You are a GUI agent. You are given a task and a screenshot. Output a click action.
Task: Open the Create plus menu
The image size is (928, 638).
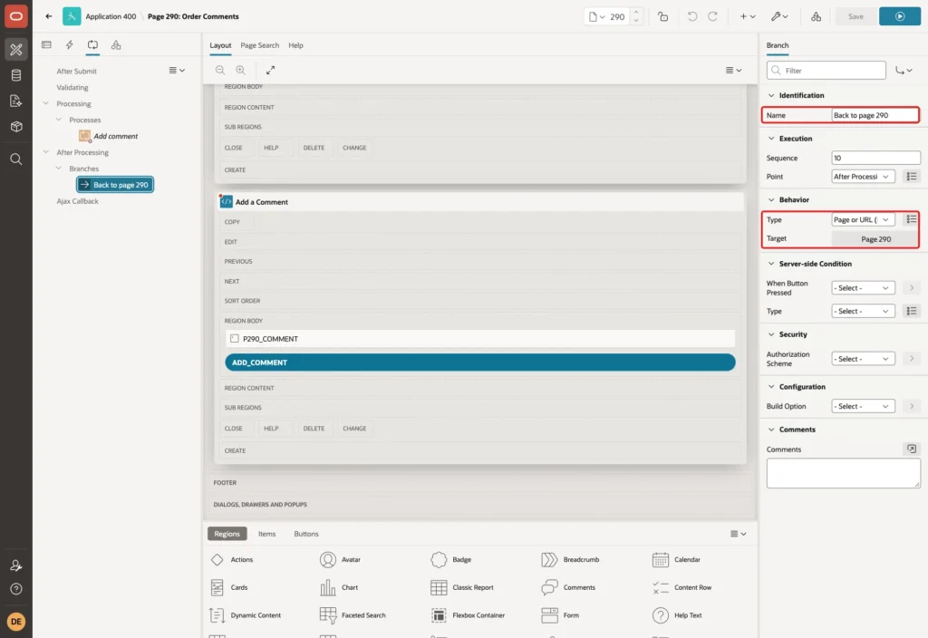click(748, 16)
